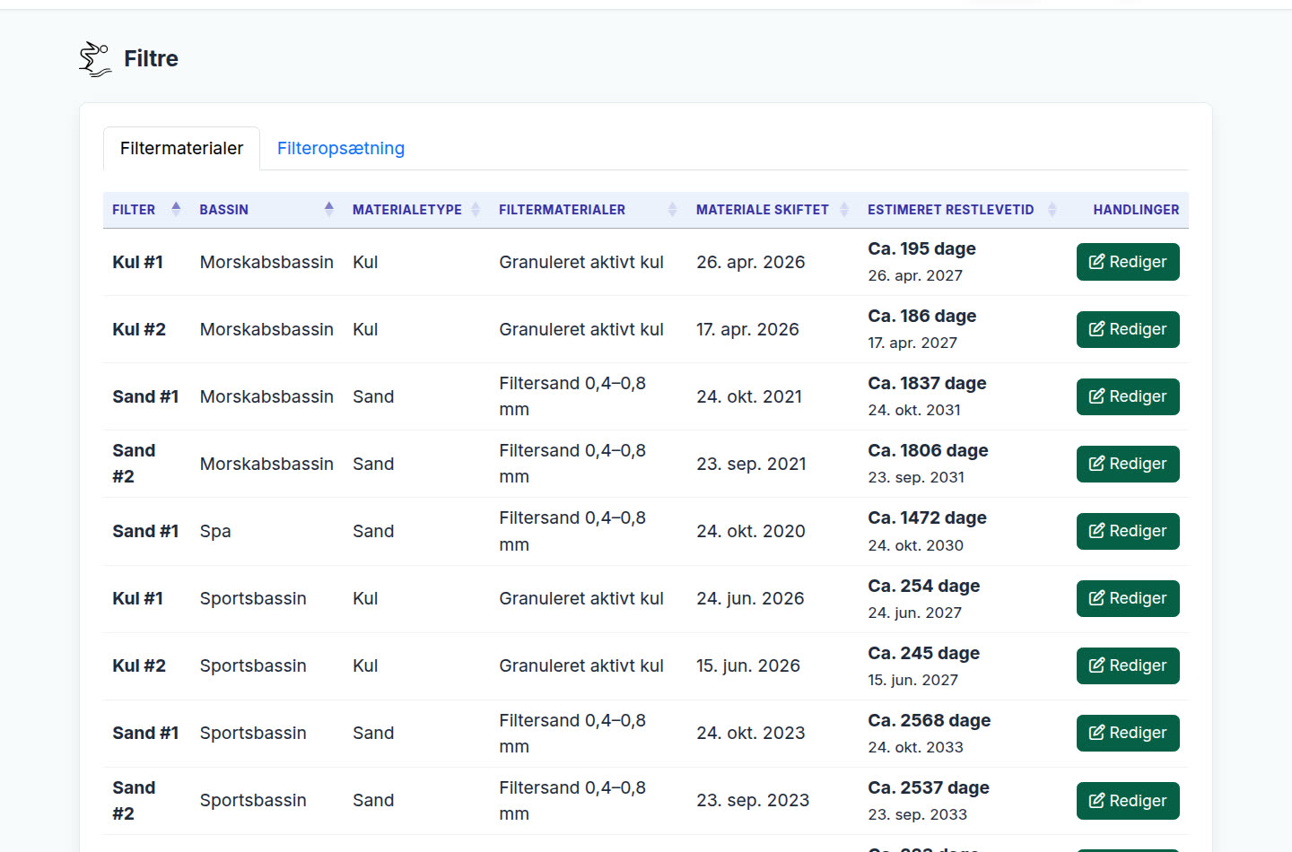1292x852 pixels.
Task: Edit Sand #1 in Morskabsbassin
Action: tap(1128, 396)
